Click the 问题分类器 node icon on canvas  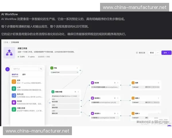[x=53, y=92]
